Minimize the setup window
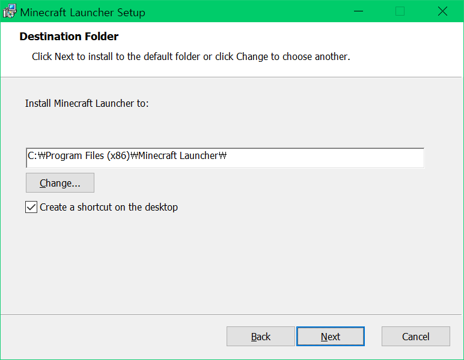This screenshot has height=360, width=464. click(x=358, y=11)
